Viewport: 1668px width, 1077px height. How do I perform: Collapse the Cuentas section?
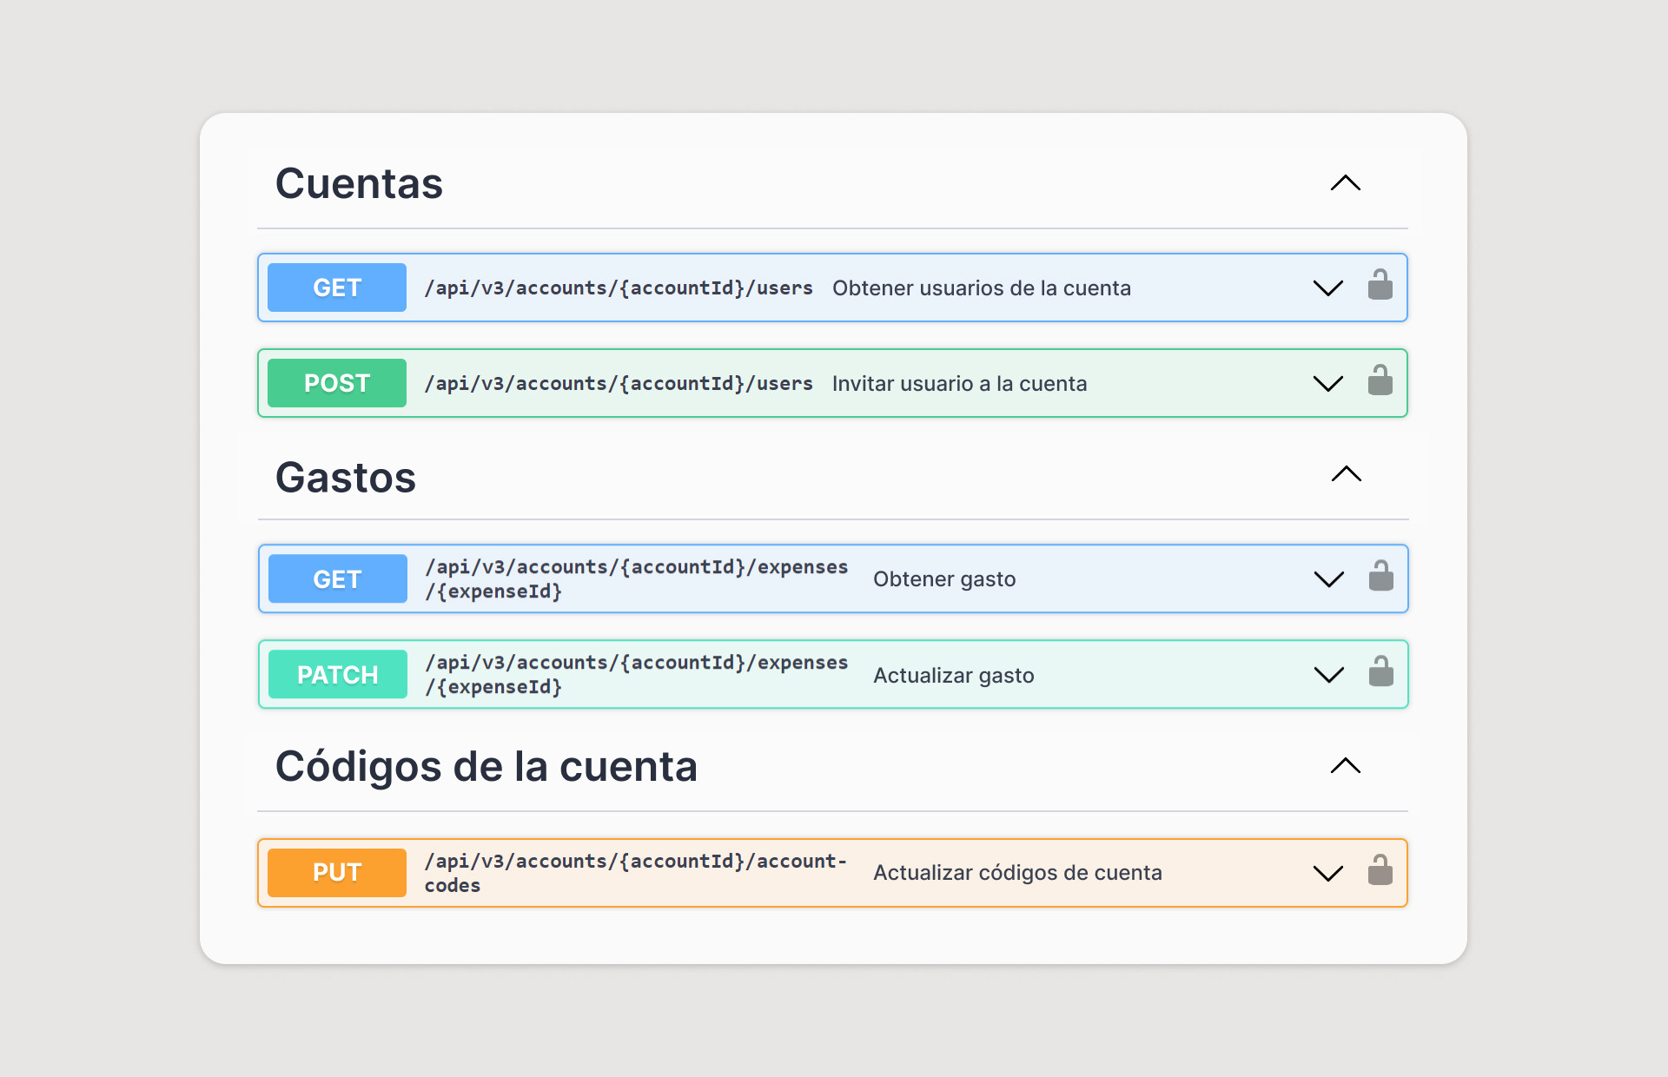click(x=1346, y=182)
